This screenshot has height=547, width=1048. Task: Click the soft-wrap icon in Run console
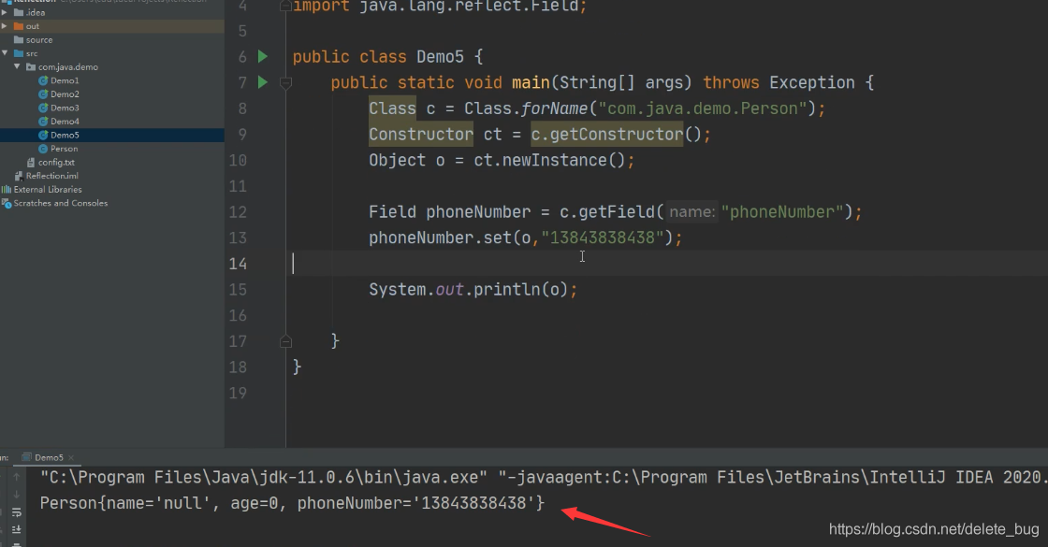tap(17, 512)
